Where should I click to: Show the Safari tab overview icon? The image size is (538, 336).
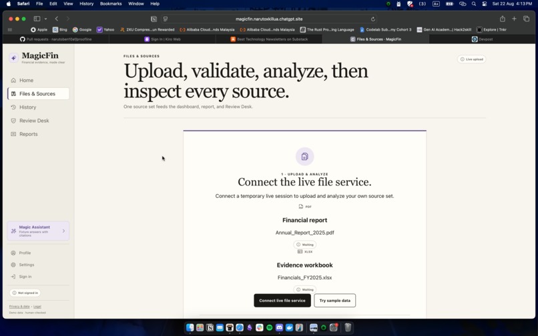(x=526, y=19)
